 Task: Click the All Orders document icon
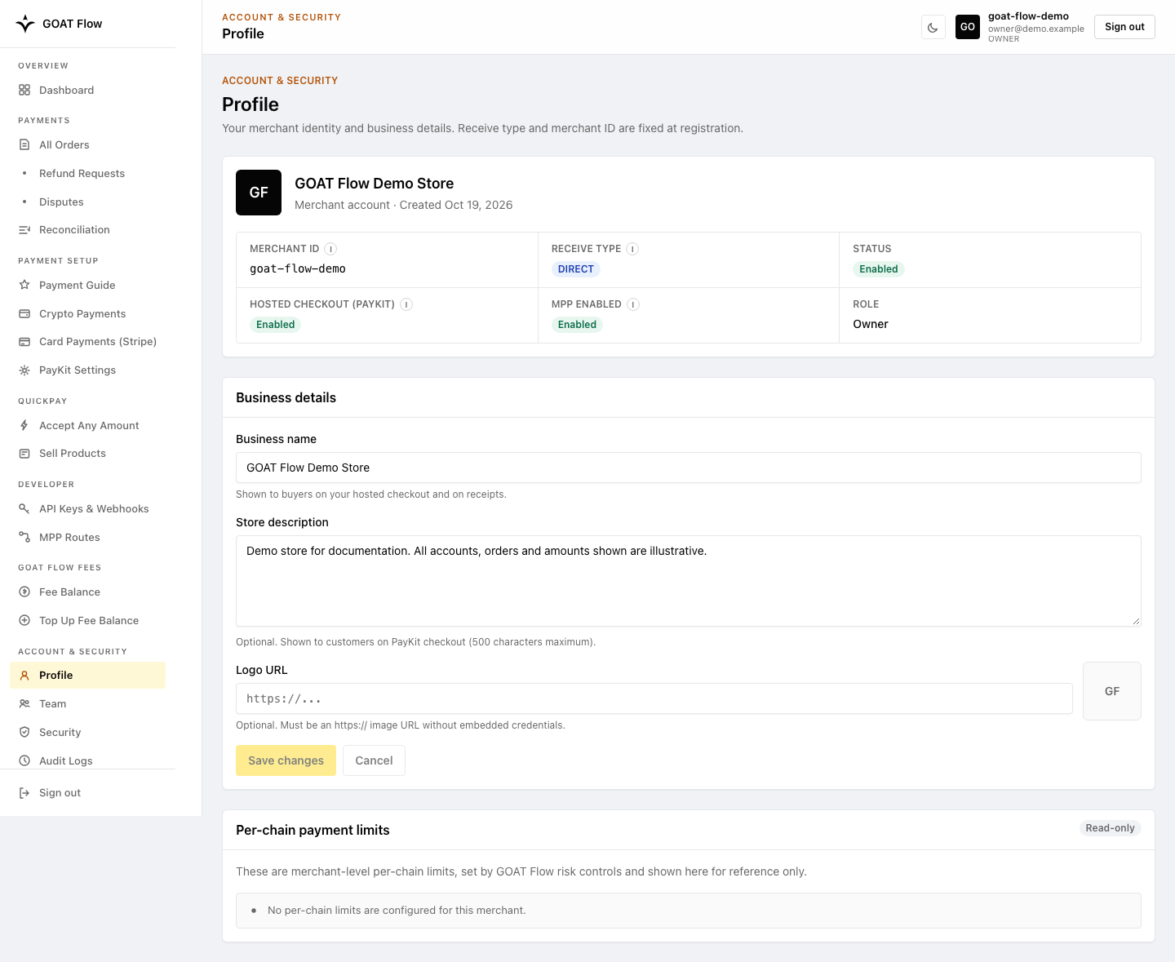24,145
